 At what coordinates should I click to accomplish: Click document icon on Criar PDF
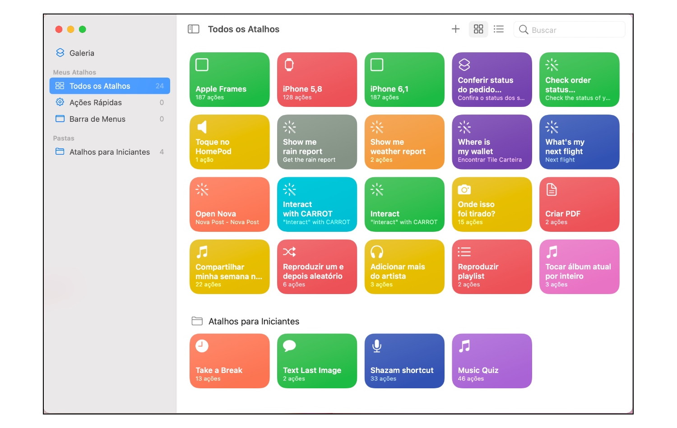tap(552, 189)
